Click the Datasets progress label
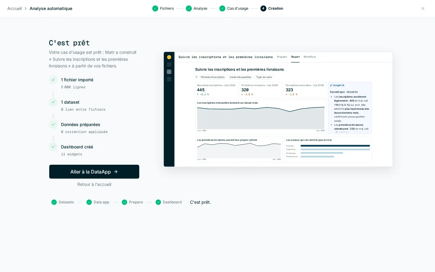This screenshot has width=435, height=272. click(66, 202)
